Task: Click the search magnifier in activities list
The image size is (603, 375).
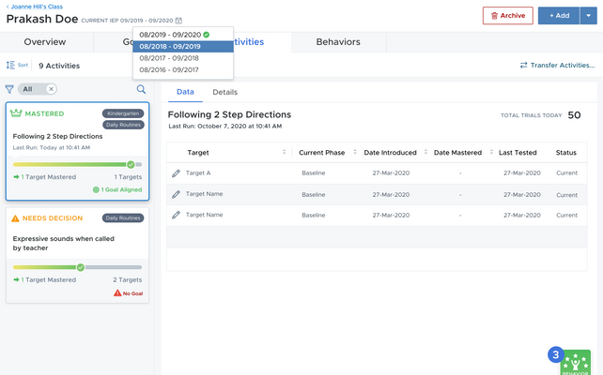Action: coord(142,89)
